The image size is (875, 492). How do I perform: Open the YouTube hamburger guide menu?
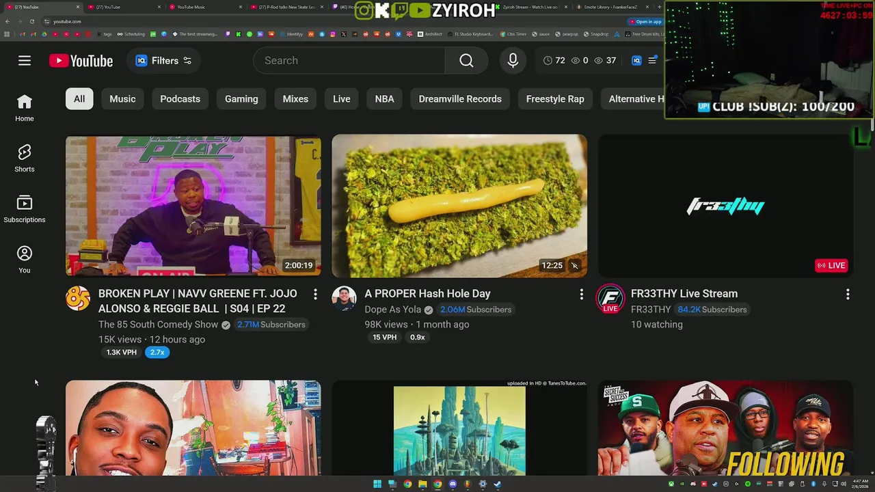[25, 61]
